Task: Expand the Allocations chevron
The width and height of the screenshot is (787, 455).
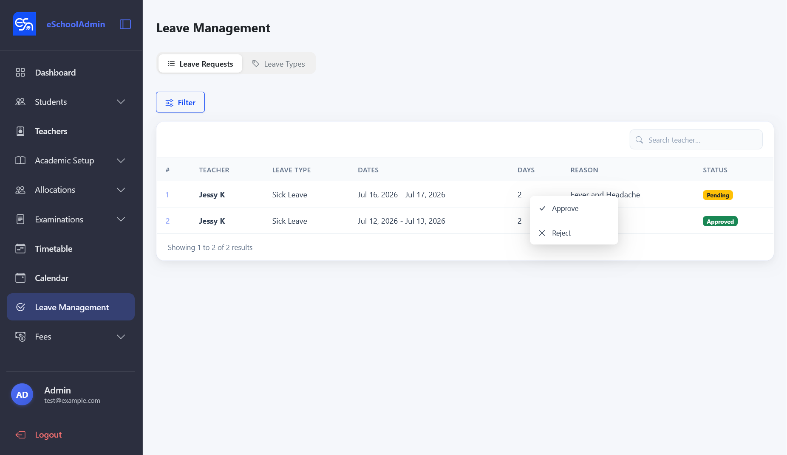Action: [x=121, y=190]
